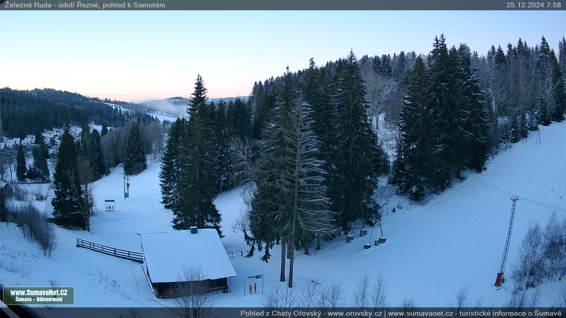Click the blue info sign board near the cabin
Screen dimensions: 566x318
pos(254,277)
